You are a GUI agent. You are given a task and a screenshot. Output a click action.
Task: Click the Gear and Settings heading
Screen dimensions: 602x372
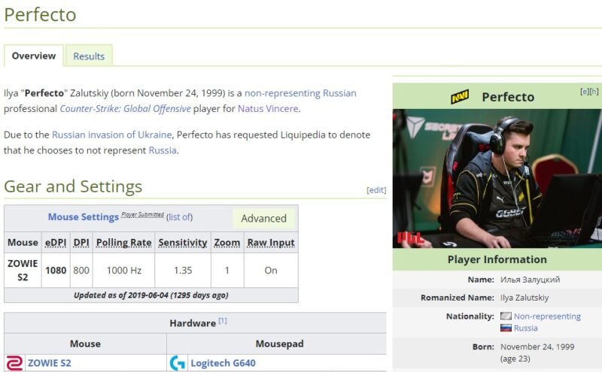click(x=73, y=186)
